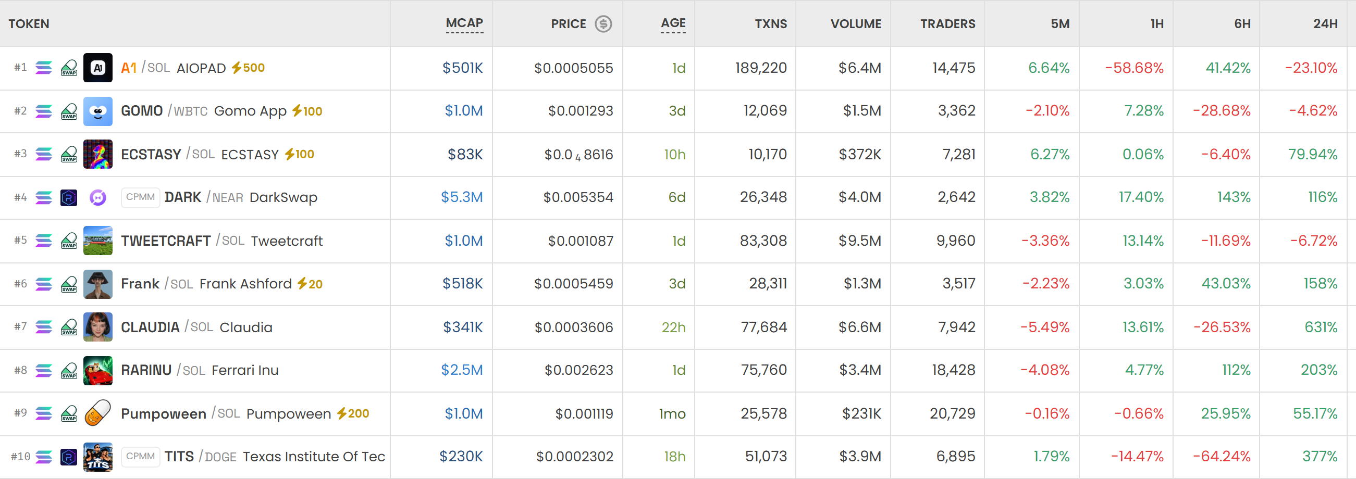Click the Raydium icon in DARK row

tap(69, 197)
